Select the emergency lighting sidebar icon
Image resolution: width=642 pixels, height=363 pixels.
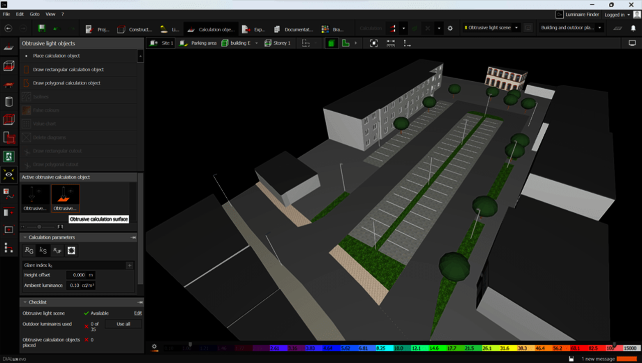9,156
